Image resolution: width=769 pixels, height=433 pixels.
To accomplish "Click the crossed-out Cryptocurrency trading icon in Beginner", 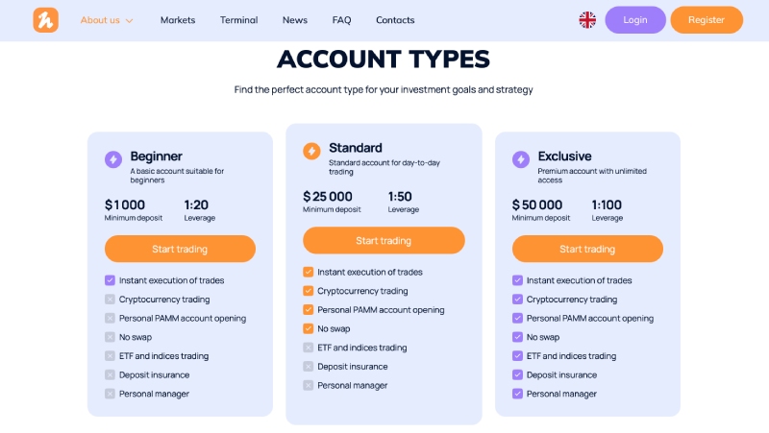I will pyautogui.click(x=110, y=300).
